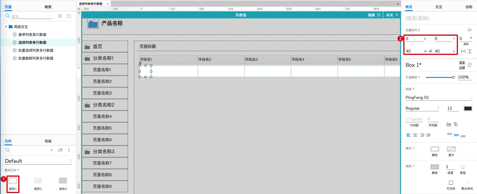The width and height of the screenshot is (477, 194).
Task: Click the 创建 style link
Action: click(462, 67)
